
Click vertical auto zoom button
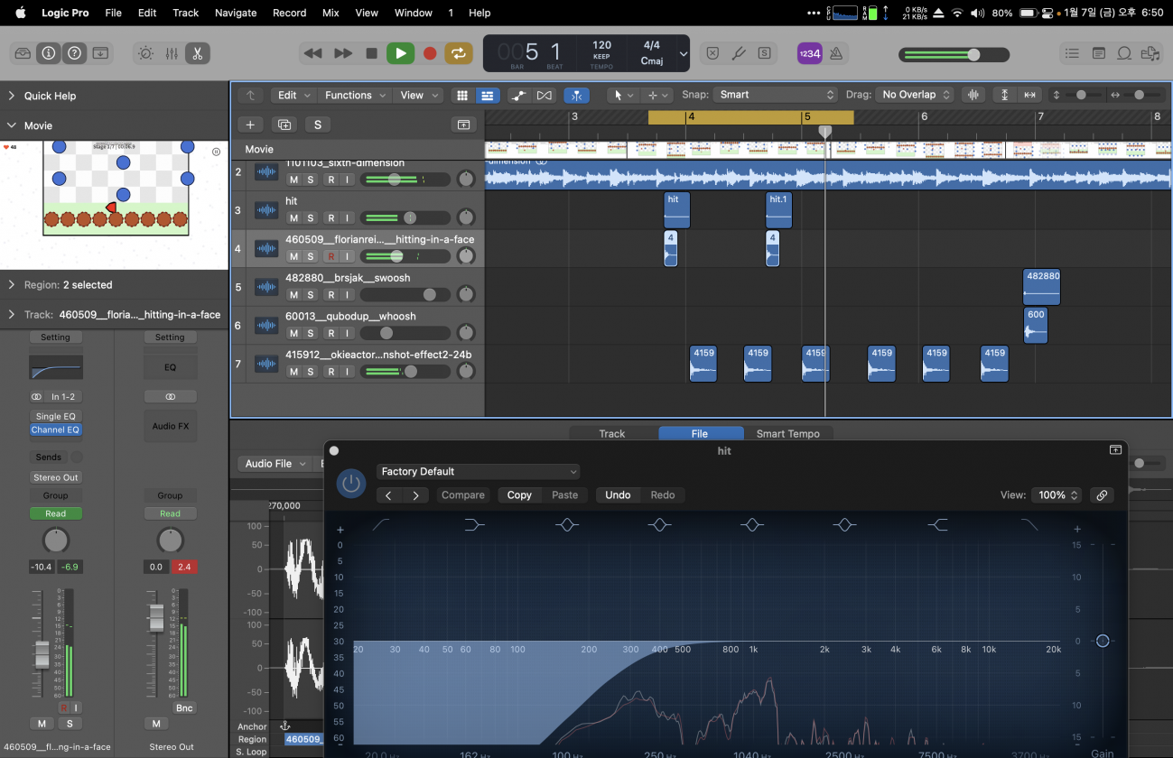click(1004, 95)
